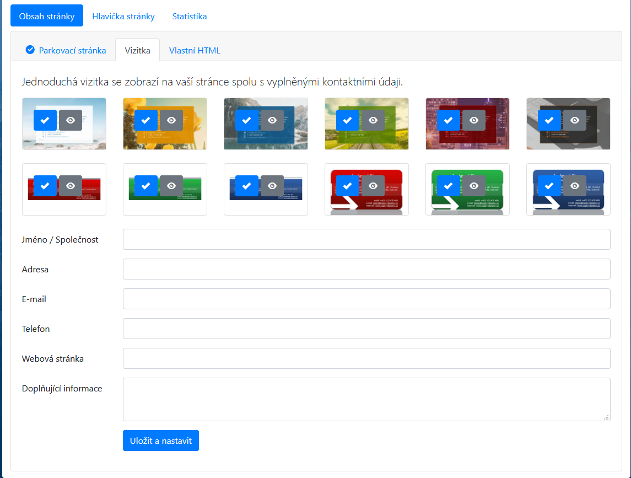
Task: Click the Doplňující informace text area
Action: click(x=366, y=399)
